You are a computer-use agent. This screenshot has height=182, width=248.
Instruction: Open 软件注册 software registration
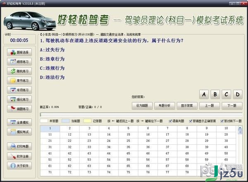pos(19,156)
